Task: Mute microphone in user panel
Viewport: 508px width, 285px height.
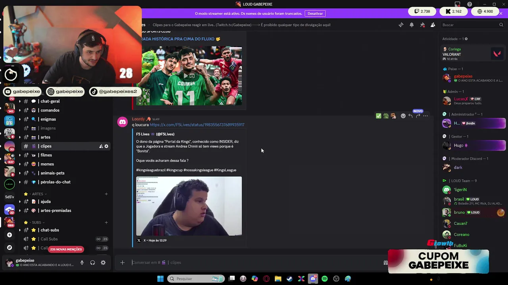Action: coord(82,262)
